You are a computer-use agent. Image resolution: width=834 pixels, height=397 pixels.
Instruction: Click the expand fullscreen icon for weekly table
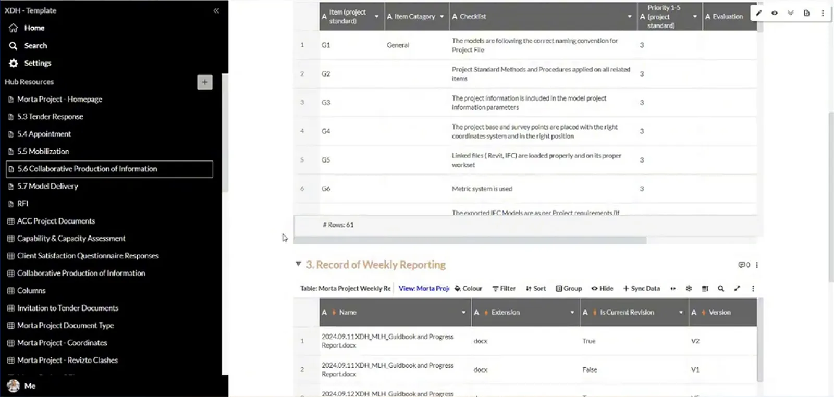737,288
